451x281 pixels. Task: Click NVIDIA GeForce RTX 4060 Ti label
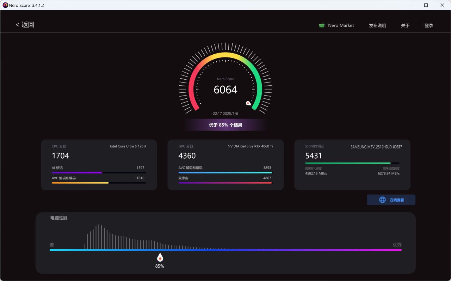pyautogui.click(x=250, y=146)
